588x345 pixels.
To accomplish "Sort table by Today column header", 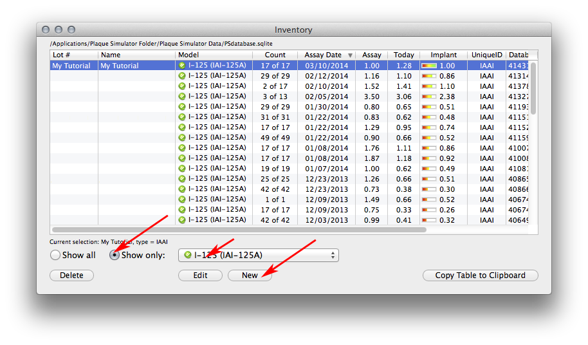I will (x=404, y=55).
